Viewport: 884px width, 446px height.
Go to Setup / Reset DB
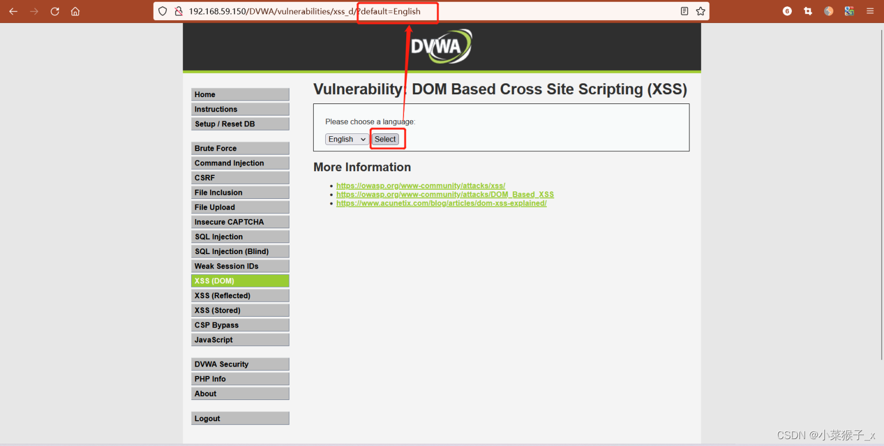(x=240, y=124)
